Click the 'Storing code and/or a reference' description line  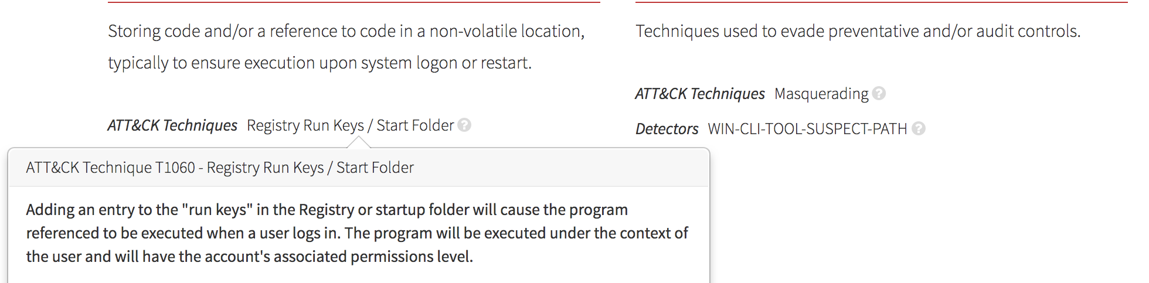click(346, 31)
